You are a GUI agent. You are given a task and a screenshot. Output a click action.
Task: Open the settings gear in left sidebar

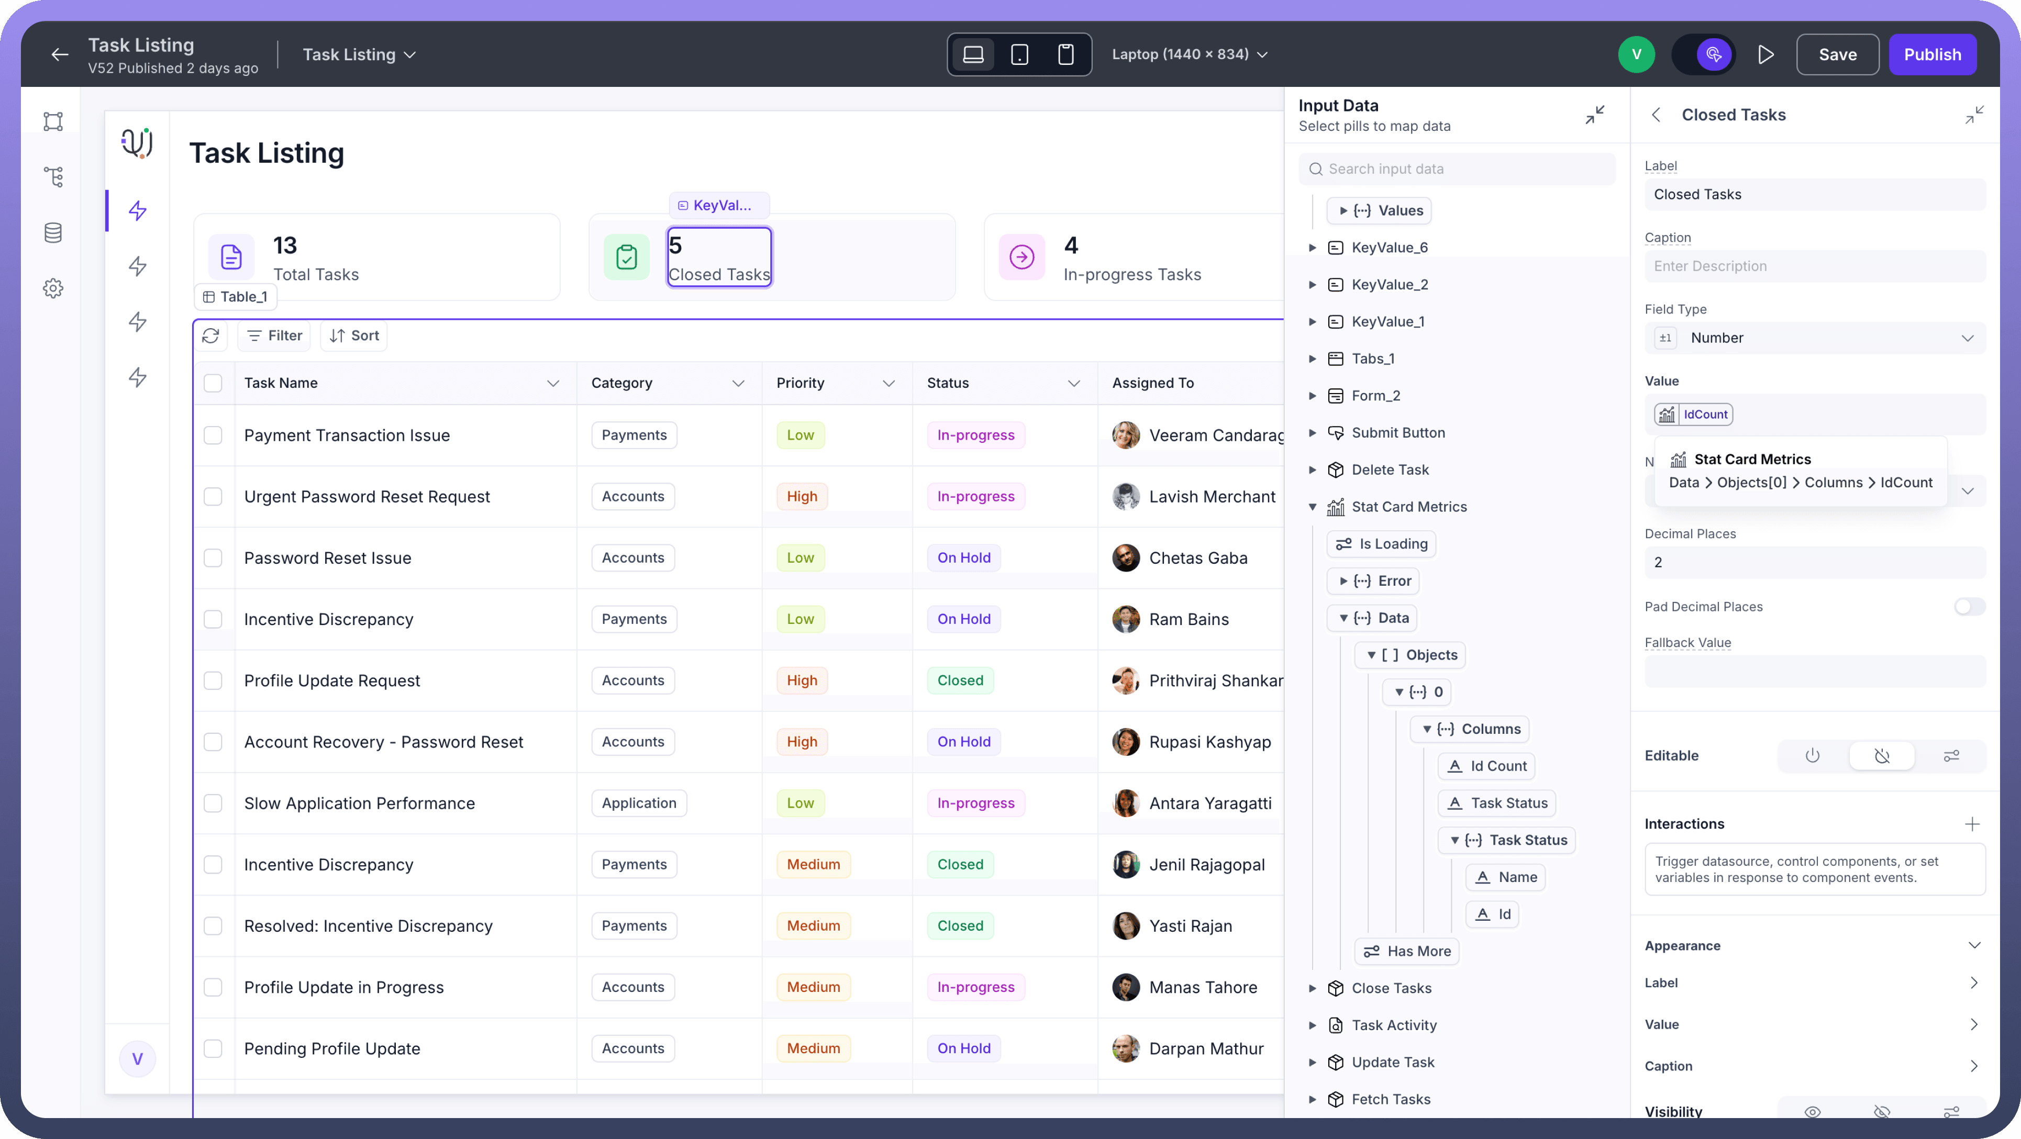[52, 288]
